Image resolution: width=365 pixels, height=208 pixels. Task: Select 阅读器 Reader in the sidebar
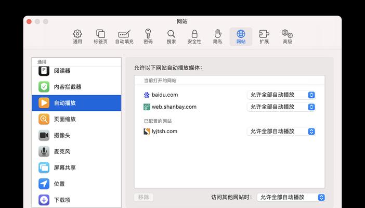(x=76, y=71)
